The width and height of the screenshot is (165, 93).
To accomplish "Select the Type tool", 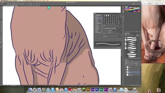I will pos(1,33).
